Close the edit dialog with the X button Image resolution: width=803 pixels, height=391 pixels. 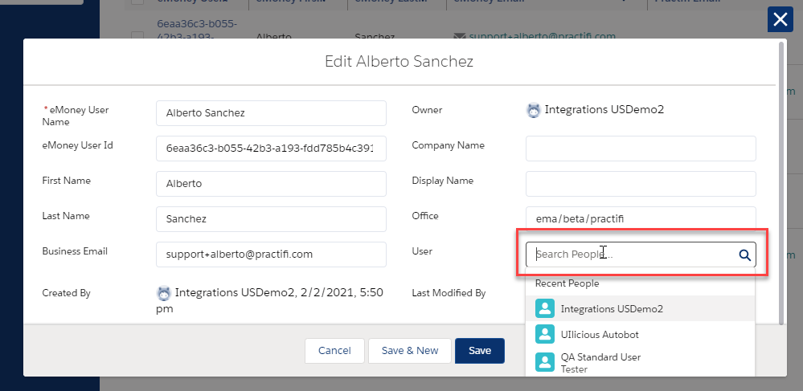pyautogui.click(x=780, y=20)
